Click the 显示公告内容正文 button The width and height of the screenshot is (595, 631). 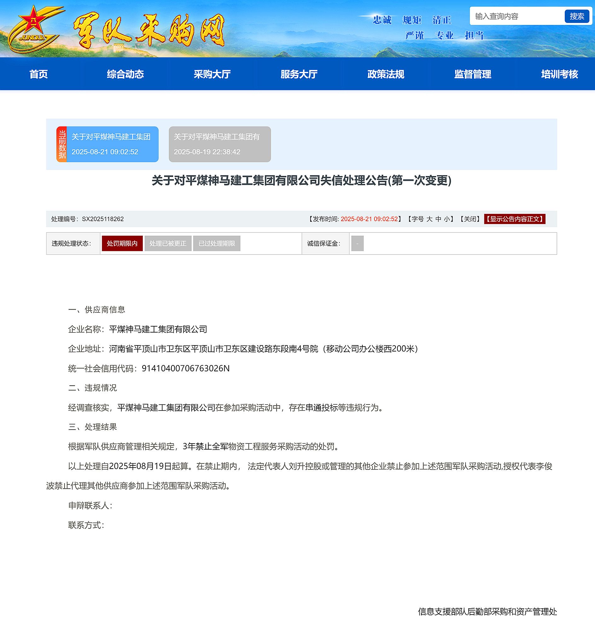[x=515, y=219]
